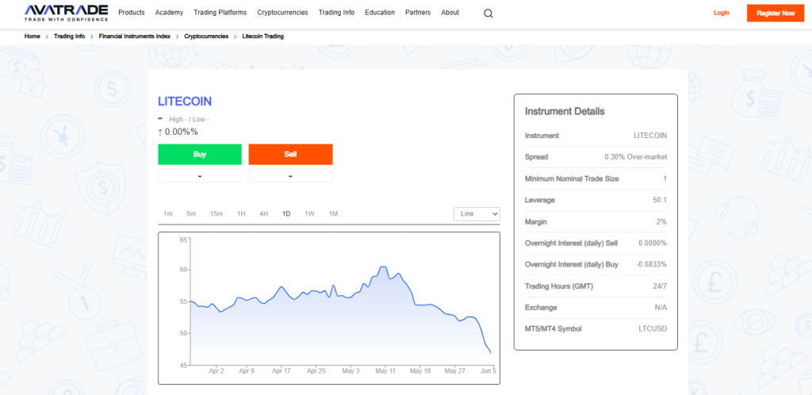Click the 50:1 leverage value
Screen dimensions: 812x395
click(661, 200)
